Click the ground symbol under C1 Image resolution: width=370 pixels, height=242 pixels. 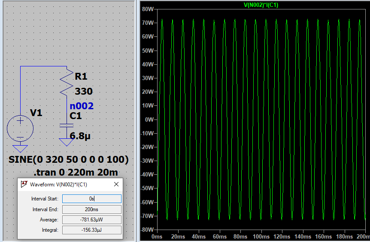[67, 142]
